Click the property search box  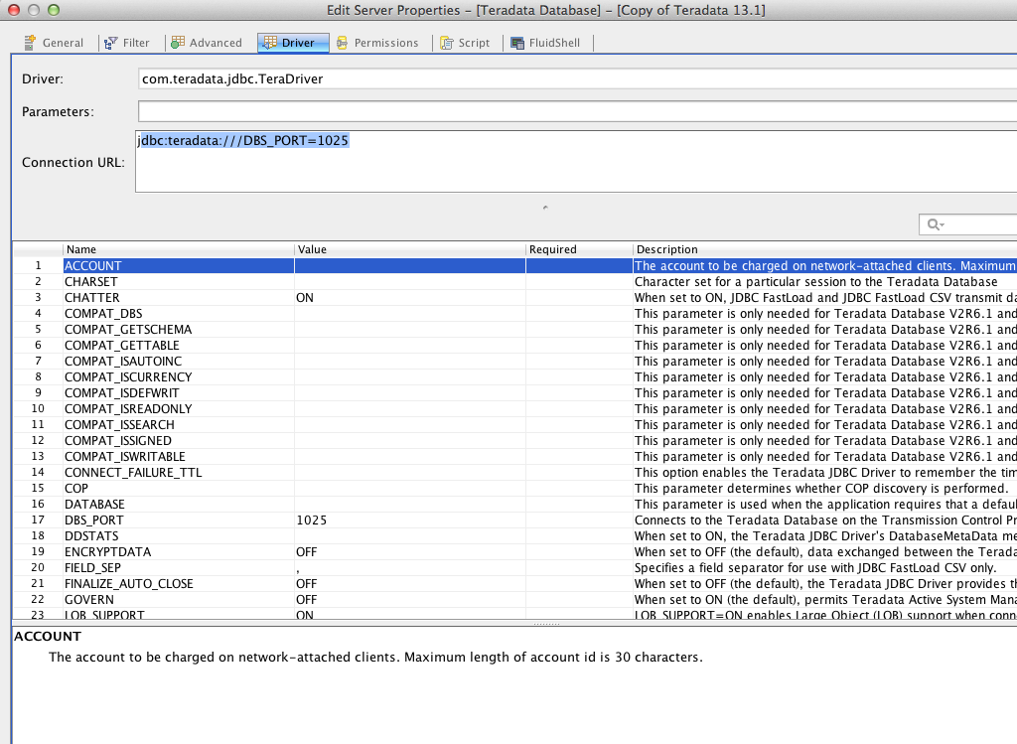(967, 224)
